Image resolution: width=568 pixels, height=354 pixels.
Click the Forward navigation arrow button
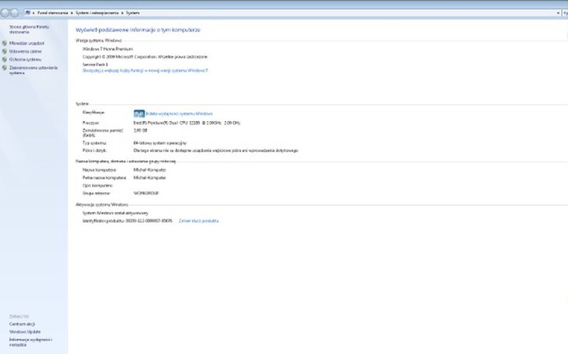pyautogui.click(x=14, y=14)
